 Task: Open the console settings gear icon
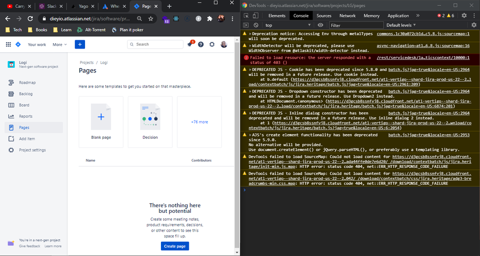[x=474, y=25]
